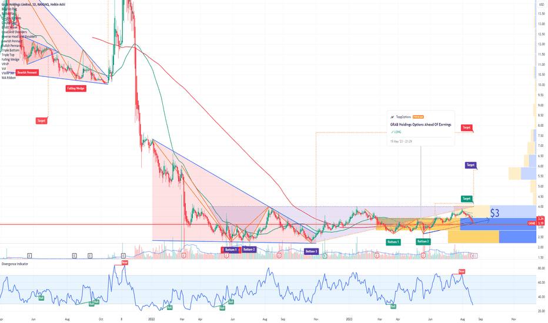Select MA Ribbon in the indicator legend
Screen dimensions: 548x323
tap(9, 78)
